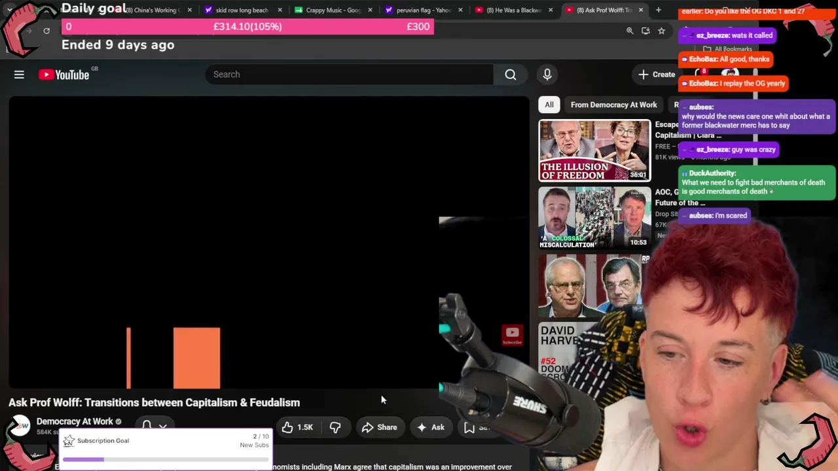
Task: Open the Richard Wolff RP video thumbnail
Action: 594,285
